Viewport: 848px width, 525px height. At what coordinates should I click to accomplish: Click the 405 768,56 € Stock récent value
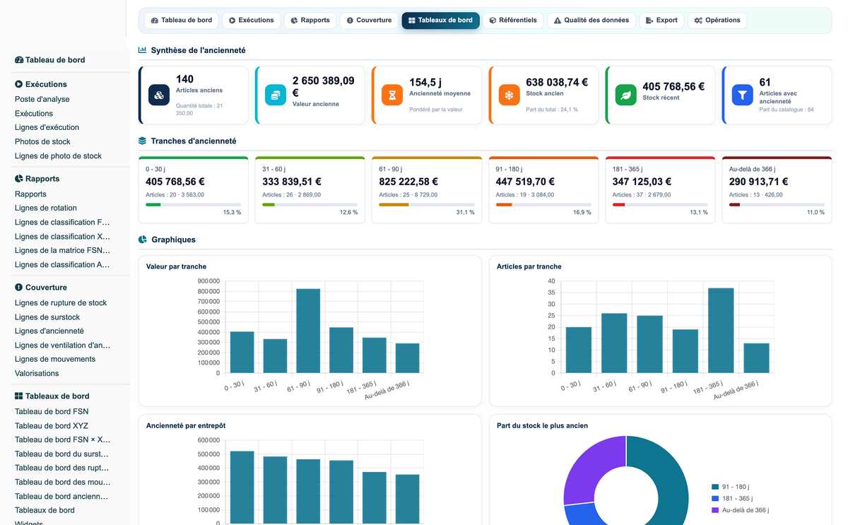click(x=673, y=87)
